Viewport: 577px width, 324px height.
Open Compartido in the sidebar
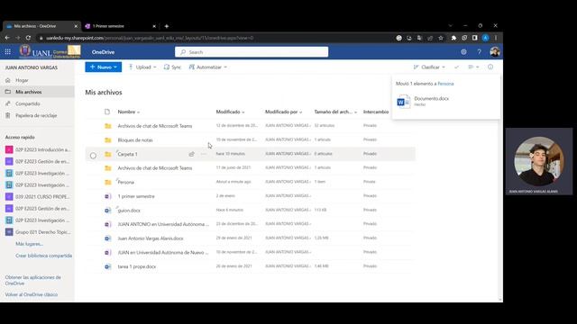pos(28,103)
